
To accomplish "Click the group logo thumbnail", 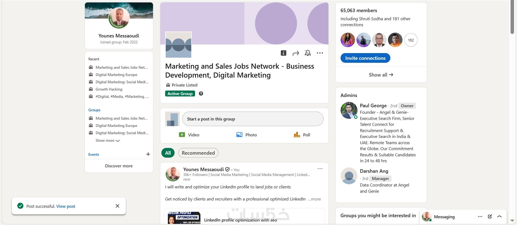I will click(x=178, y=45).
